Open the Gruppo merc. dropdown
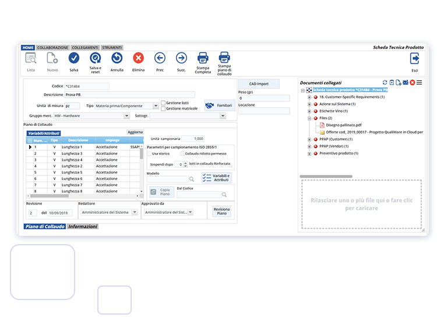 (127, 116)
